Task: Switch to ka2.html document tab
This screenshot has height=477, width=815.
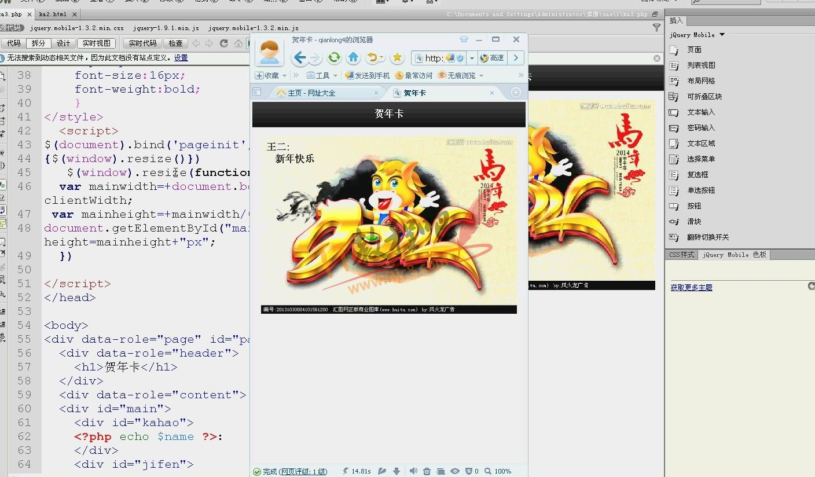Action: 53,14
